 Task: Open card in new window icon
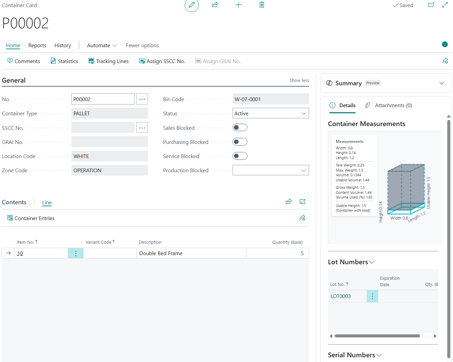(x=431, y=5)
